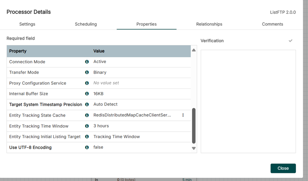Click the scrollbar up arrow
The image size is (308, 181).
(194, 50)
